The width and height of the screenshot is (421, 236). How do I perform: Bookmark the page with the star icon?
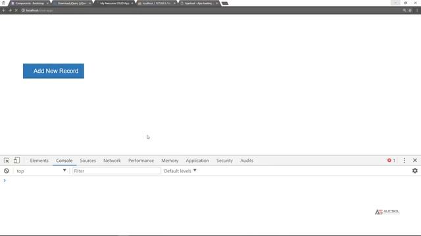(x=410, y=10)
